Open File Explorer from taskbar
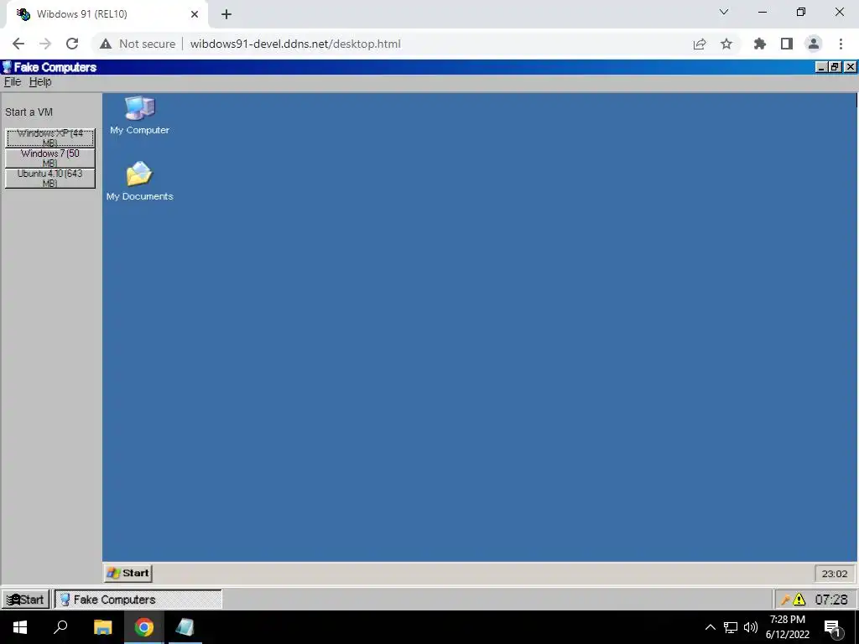 pos(103,627)
